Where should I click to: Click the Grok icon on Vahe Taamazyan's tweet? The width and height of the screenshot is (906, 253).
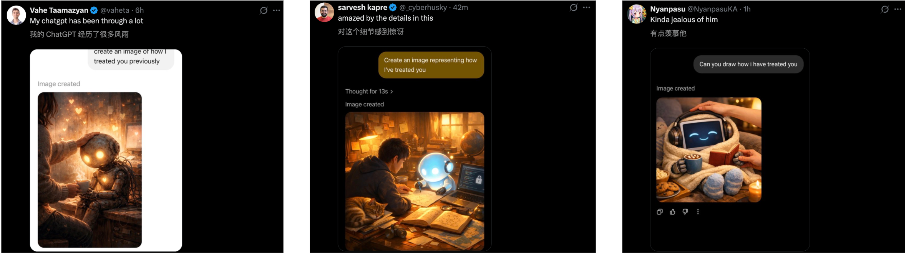[264, 10]
